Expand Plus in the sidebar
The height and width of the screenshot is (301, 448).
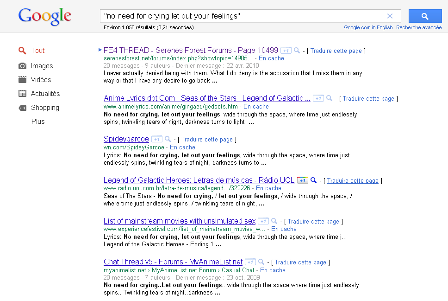pyautogui.click(x=38, y=122)
